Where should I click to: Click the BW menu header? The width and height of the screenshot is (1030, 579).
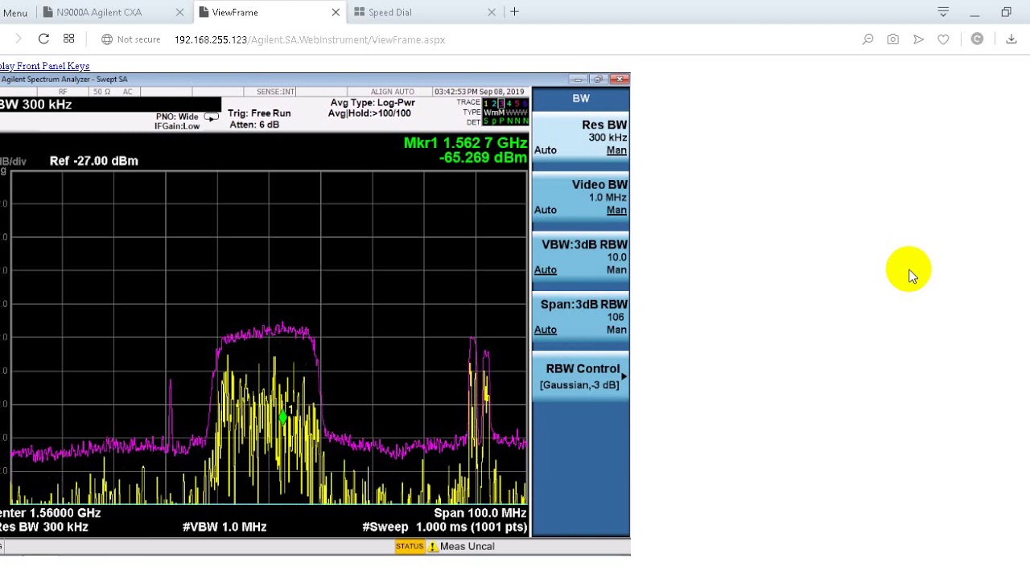point(581,98)
